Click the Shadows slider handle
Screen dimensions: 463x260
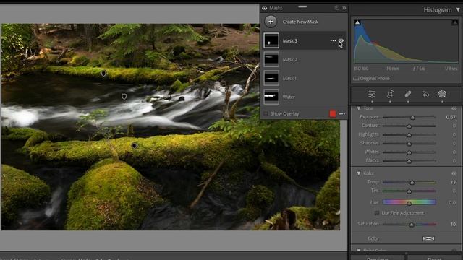coord(409,144)
